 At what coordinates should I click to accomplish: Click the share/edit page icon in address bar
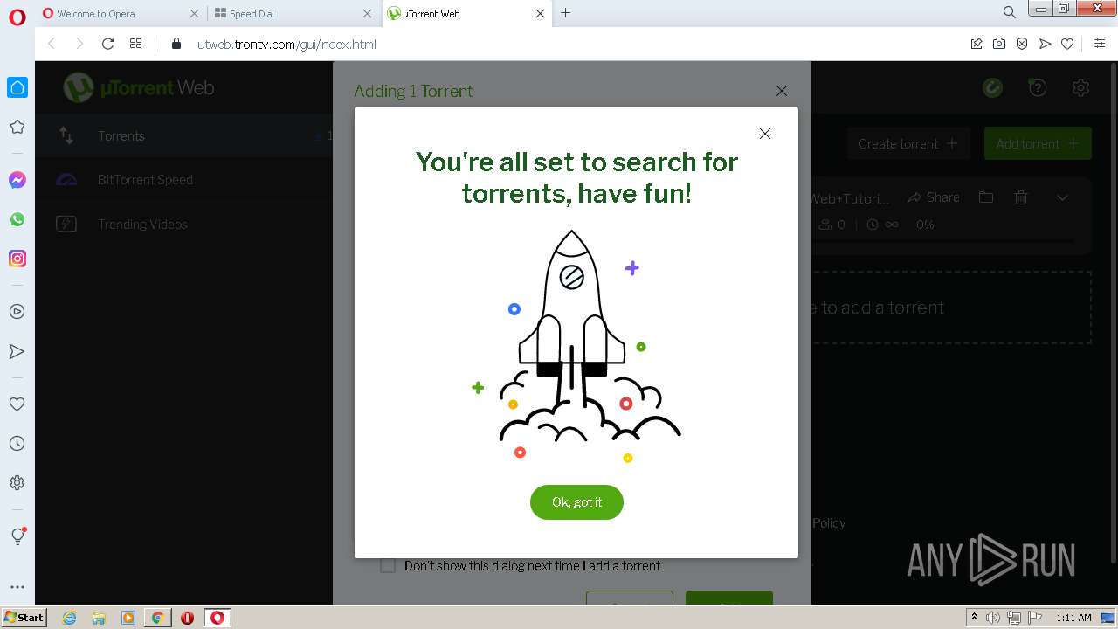[977, 44]
